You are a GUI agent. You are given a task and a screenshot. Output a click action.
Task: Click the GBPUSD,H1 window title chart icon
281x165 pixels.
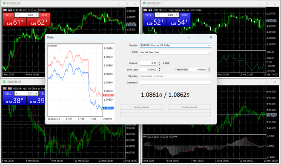(x=144, y=3)
